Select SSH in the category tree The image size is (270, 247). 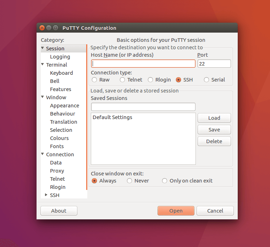pos(55,195)
